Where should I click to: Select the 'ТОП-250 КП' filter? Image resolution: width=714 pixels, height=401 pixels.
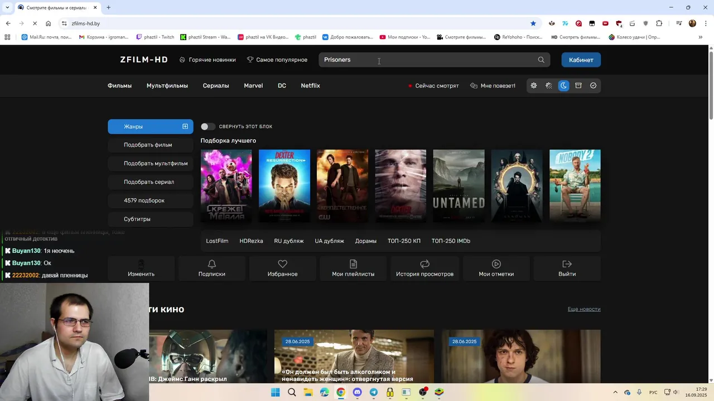(x=404, y=241)
